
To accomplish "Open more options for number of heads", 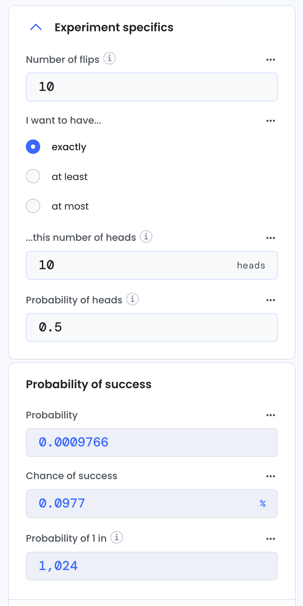I will [271, 238].
